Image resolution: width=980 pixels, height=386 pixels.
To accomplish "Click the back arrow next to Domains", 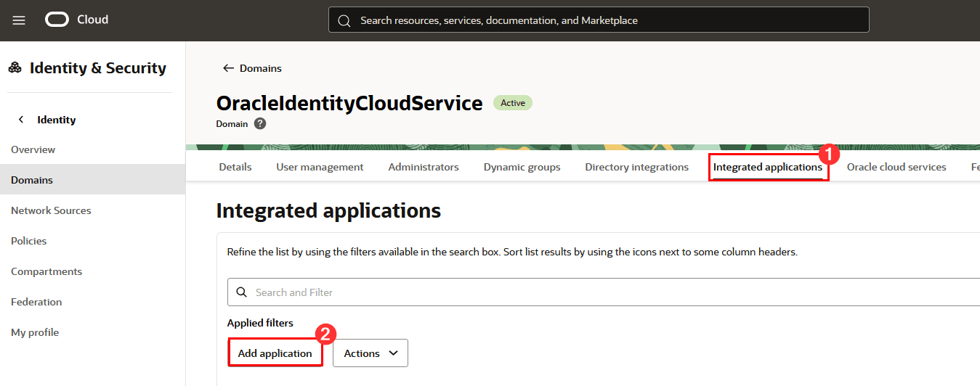I will [x=228, y=68].
